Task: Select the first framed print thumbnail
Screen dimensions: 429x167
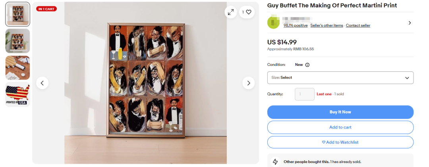Action: click(x=17, y=14)
